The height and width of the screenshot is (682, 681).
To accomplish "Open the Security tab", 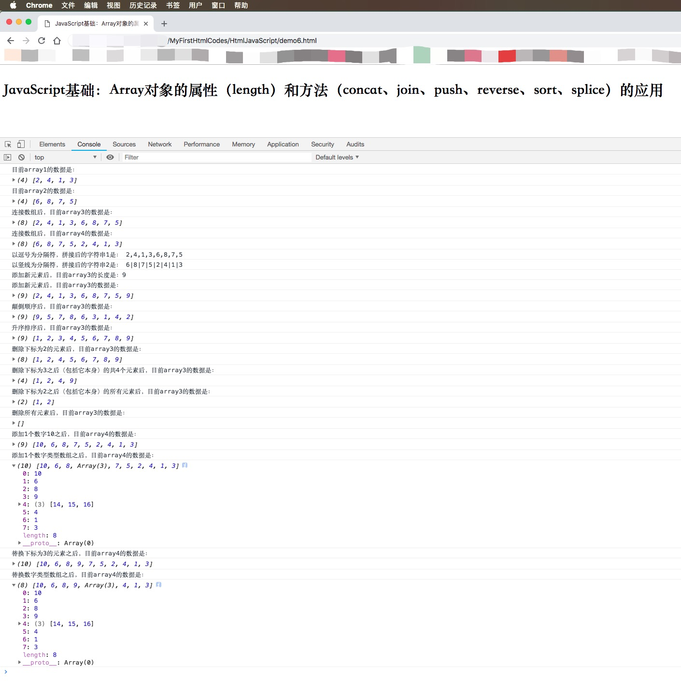I will pos(323,145).
